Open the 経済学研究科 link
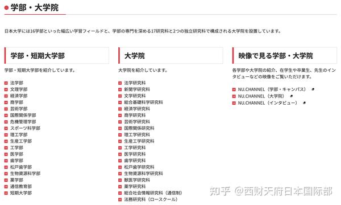 137,109
